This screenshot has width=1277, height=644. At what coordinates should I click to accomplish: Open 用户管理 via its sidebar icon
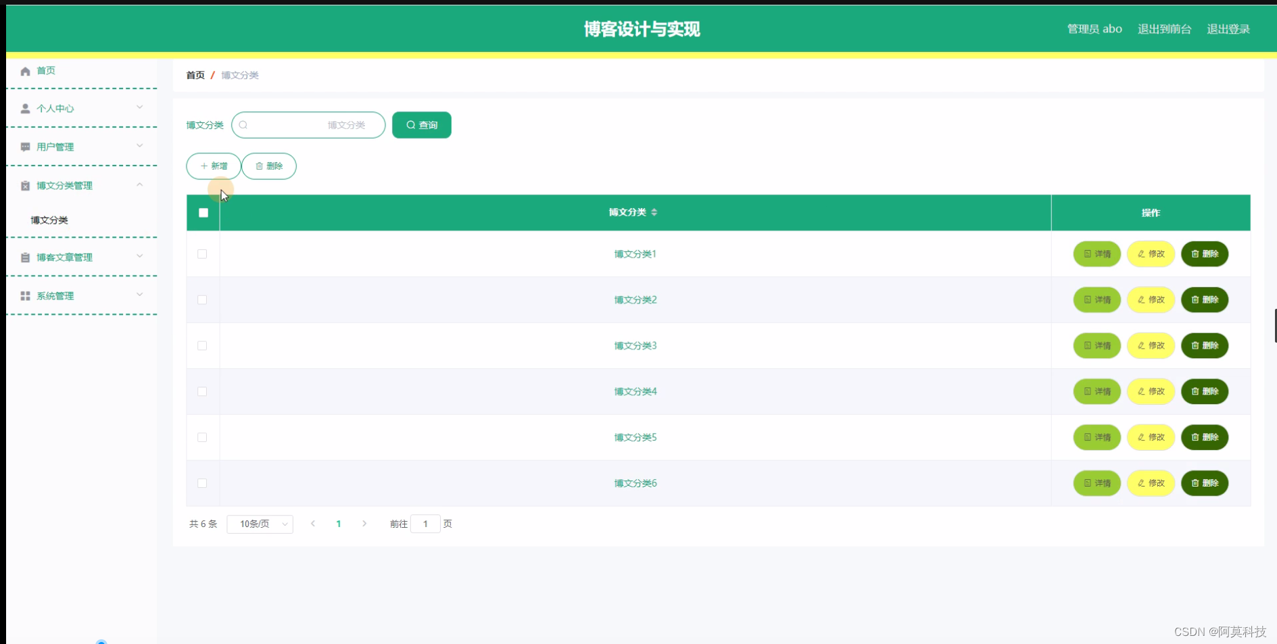[x=24, y=147]
